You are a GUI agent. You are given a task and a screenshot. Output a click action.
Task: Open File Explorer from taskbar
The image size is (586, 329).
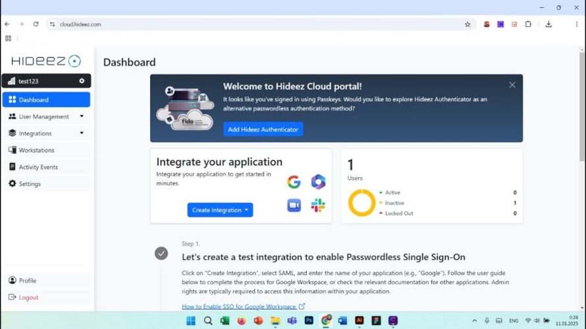275,321
